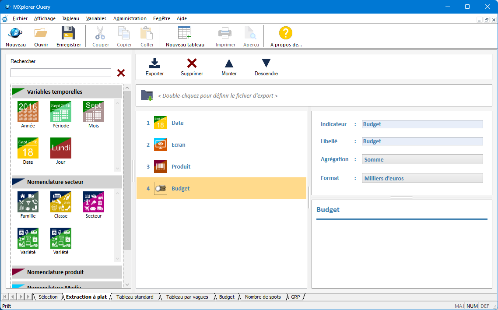Switch to the Nombre de spots tab
This screenshot has height=310, width=498.
[x=263, y=297]
